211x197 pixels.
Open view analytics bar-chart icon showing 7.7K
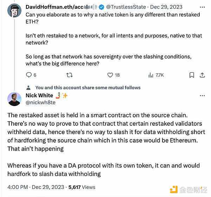(x=151, y=75)
